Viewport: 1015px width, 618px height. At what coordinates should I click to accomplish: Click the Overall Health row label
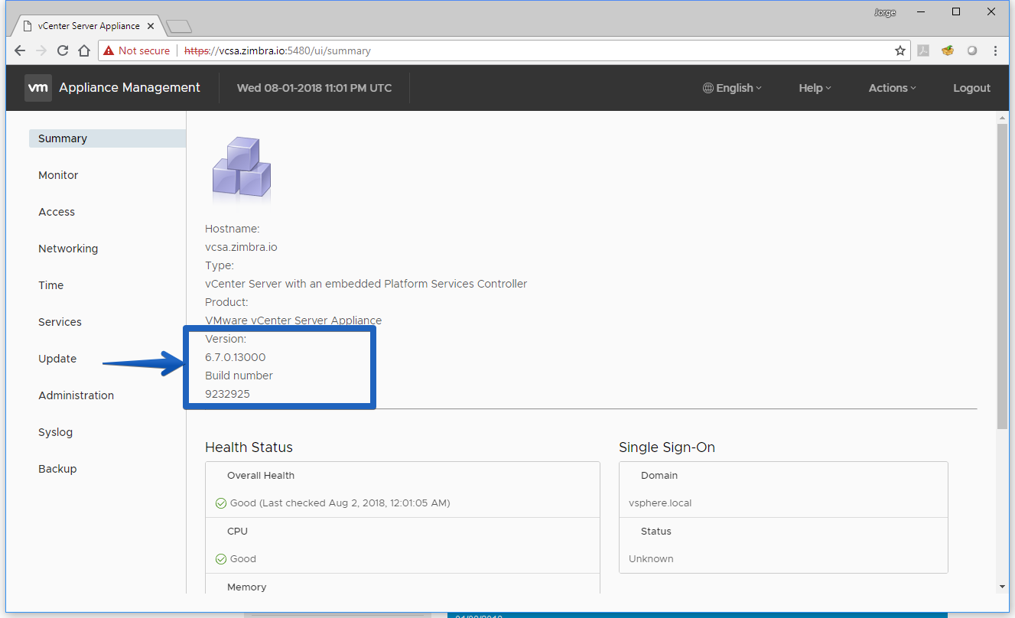pyautogui.click(x=261, y=476)
